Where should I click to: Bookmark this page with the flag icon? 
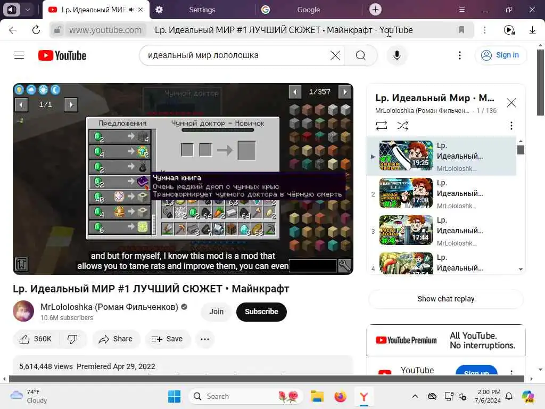[461, 30]
